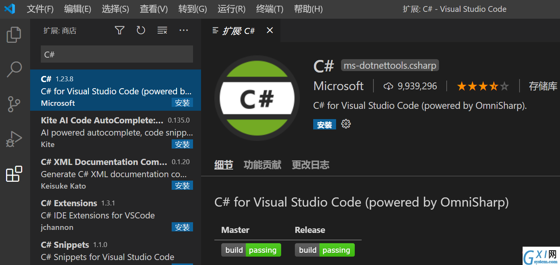The width and height of the screenshot is (560, 265).
Task: Select C# XML Documentation Comments entry
Action: click(116, 173)
